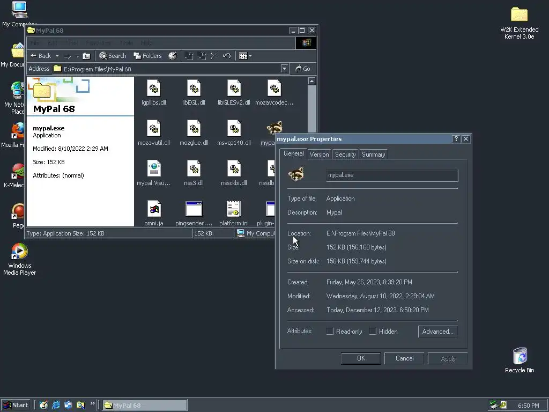Enable the Read-only attribute checkbox
The height and width of the screenshot is (412, 549).
point(330,331)
